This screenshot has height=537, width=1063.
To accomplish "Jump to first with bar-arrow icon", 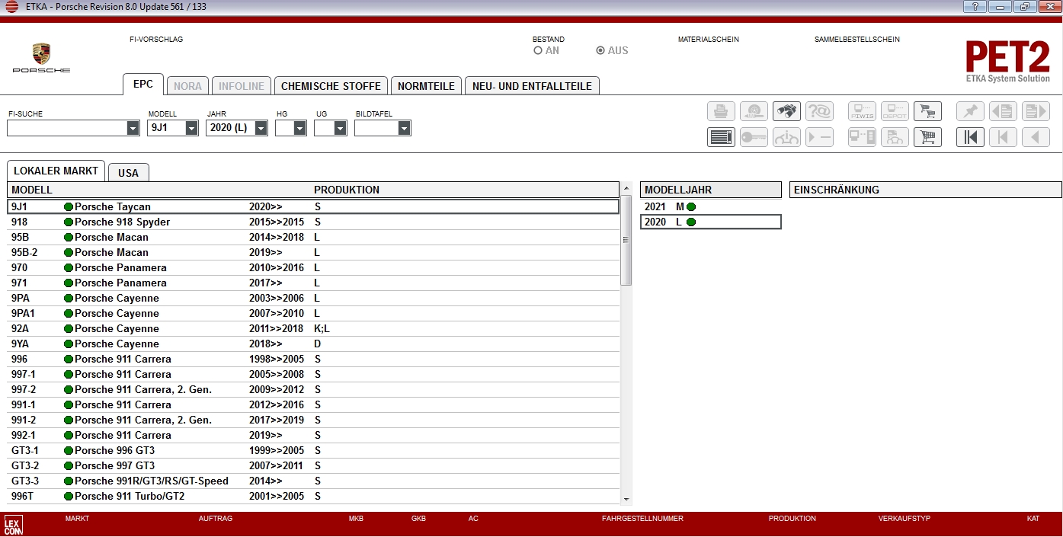I will pyautogui.click(x=970, y=137).
